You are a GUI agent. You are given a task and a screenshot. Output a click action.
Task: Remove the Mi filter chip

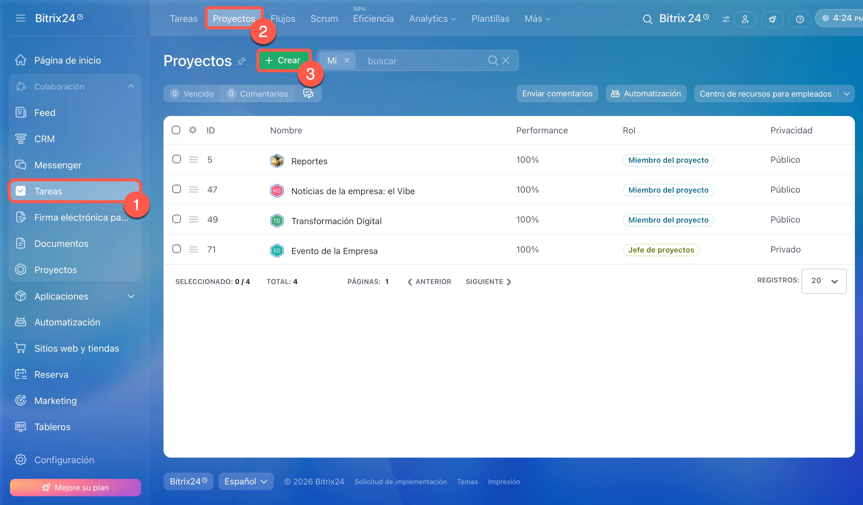tap(347, 60)
